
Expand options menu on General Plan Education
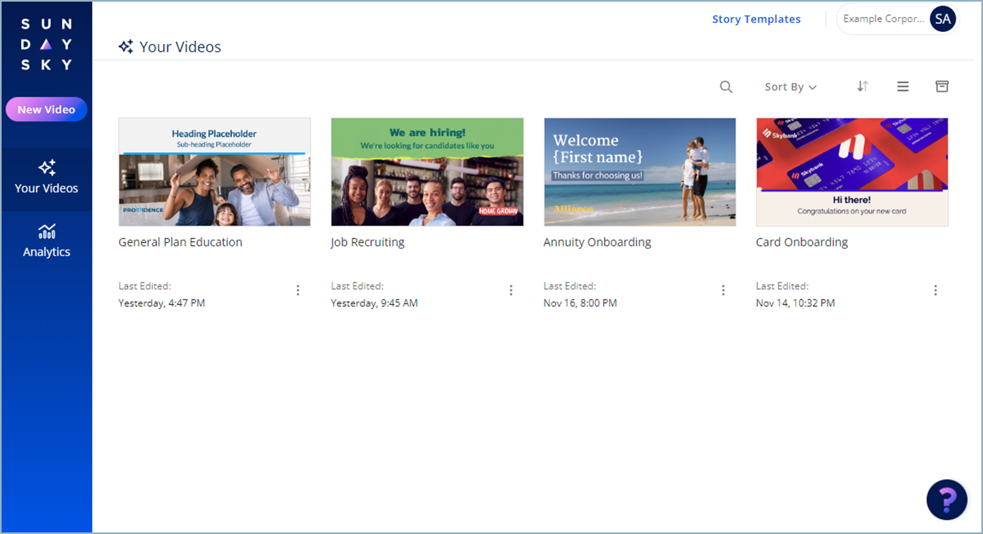click(298, 290)
